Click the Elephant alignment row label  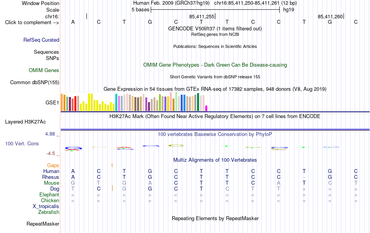[49, 194]
